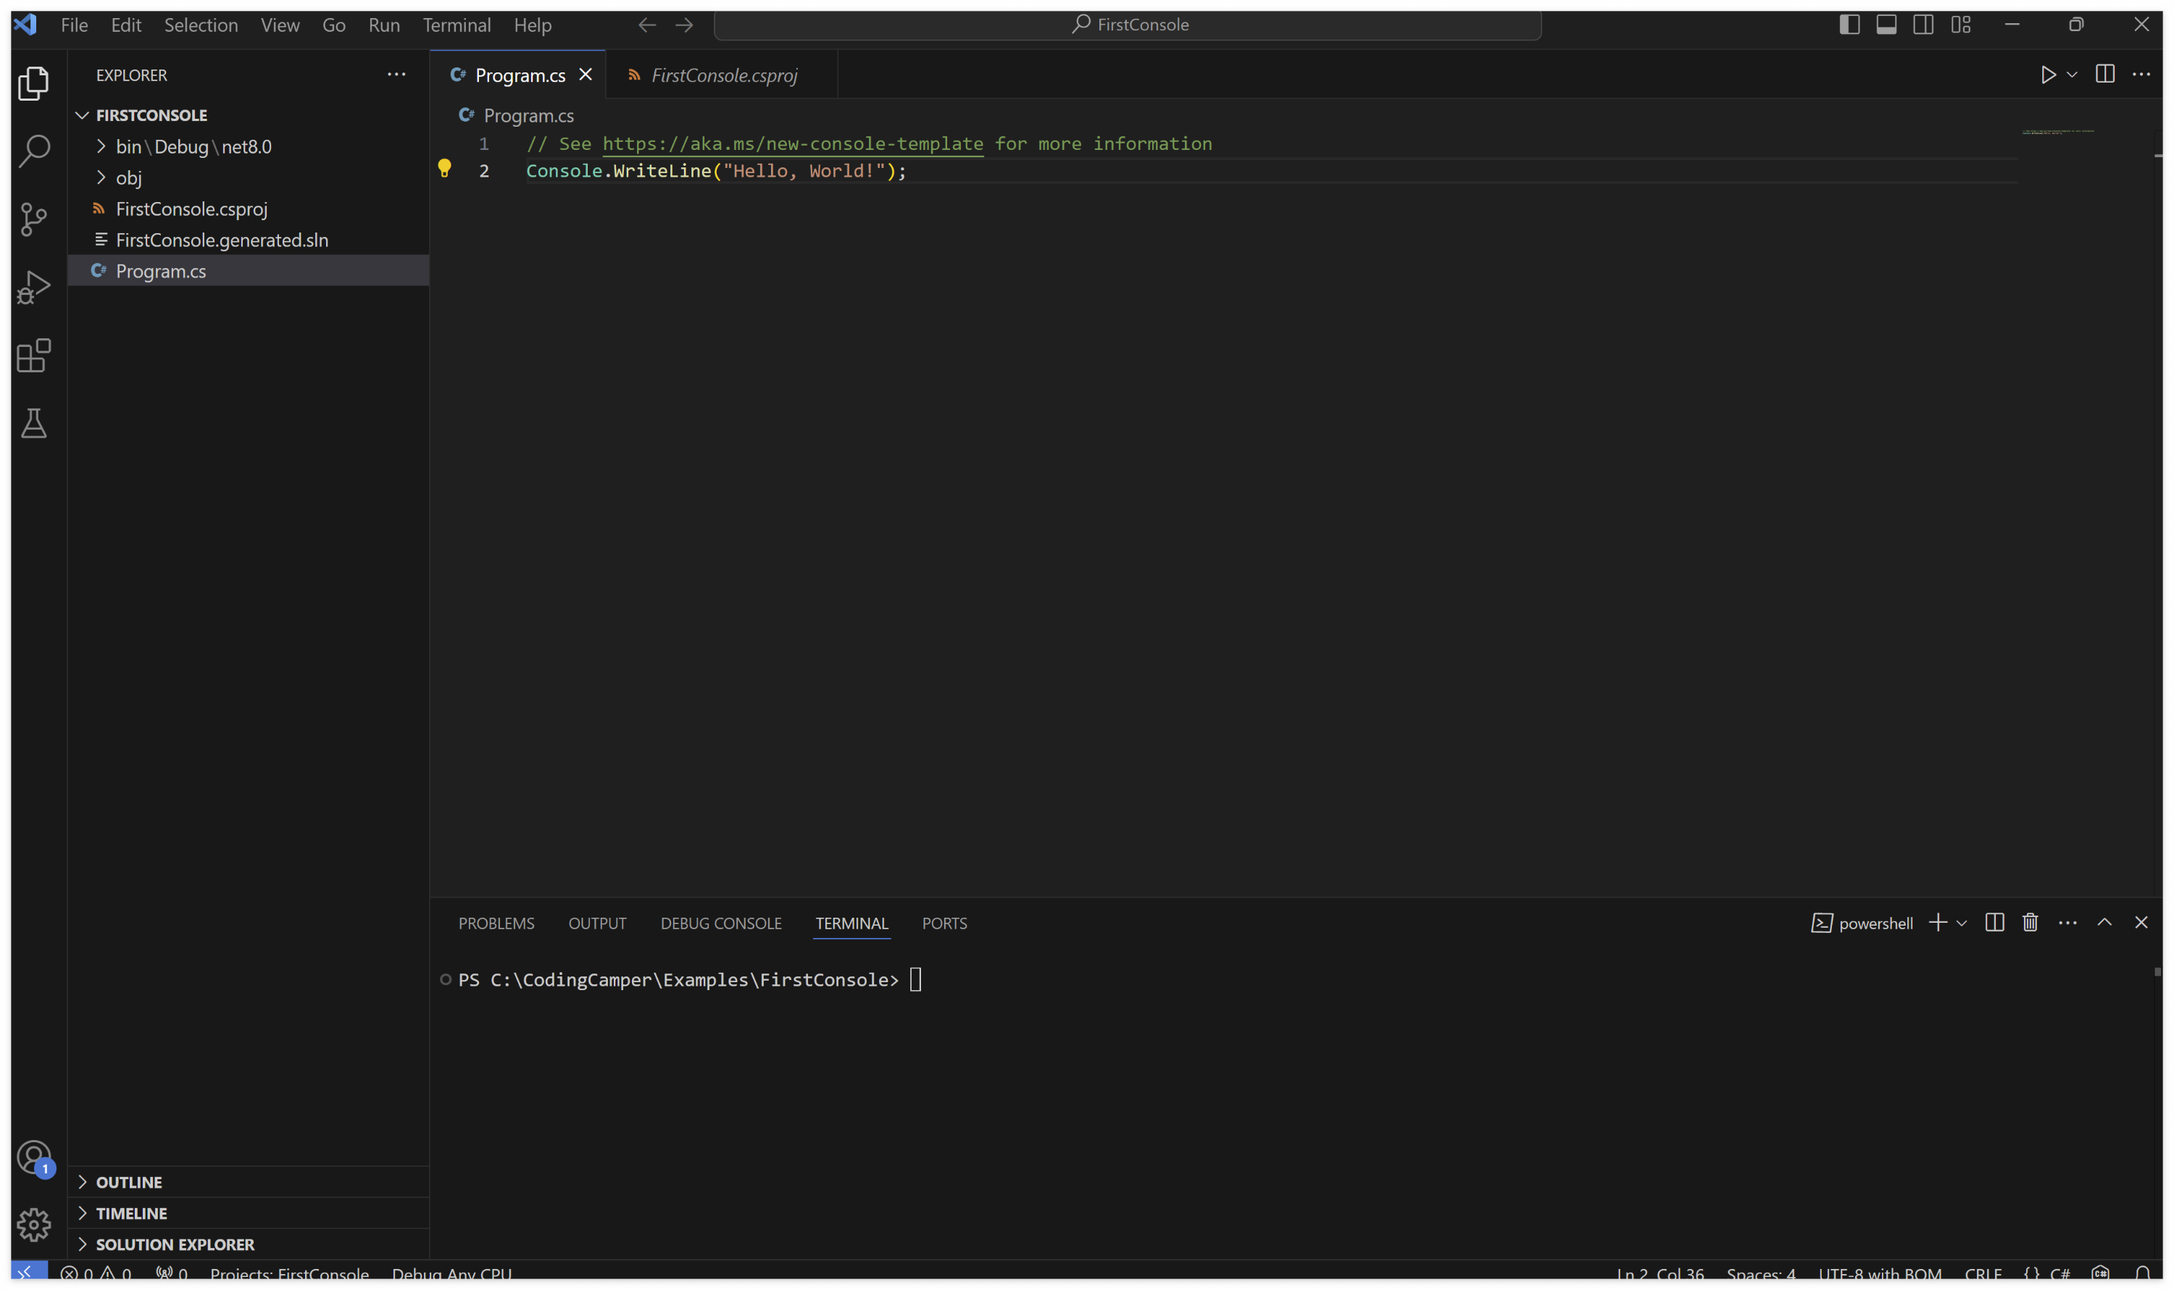Toggle secondary side bar visibility

[1923, 25]
